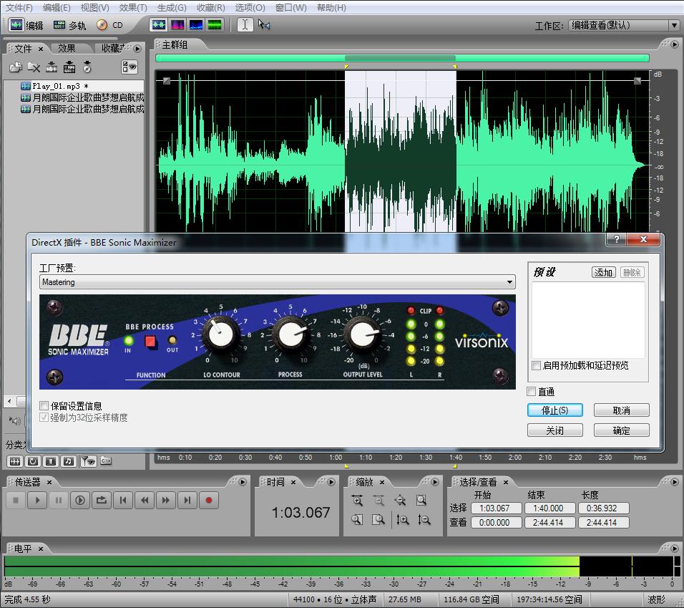This screenshot has height=608, width=684.
Task: Click the LO CONTOUR knob
Action: (220, 334)
